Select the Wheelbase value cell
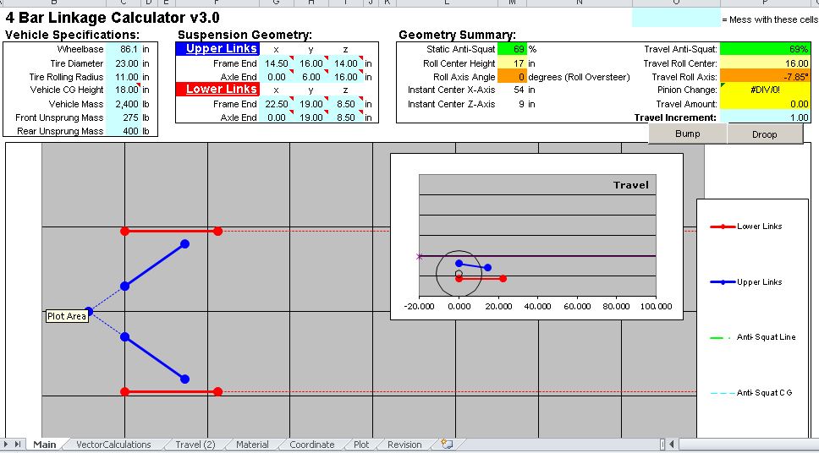This screenshot has height=453, width=819. pyautogui.click(x=124, y=50)
